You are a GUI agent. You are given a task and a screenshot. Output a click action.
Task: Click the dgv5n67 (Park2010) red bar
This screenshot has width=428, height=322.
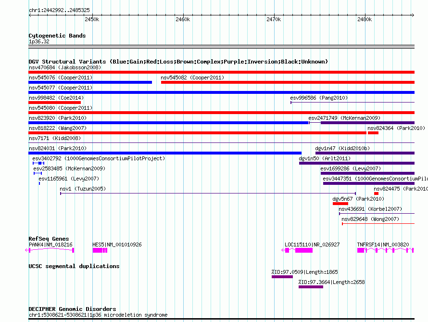coord(340,204)
